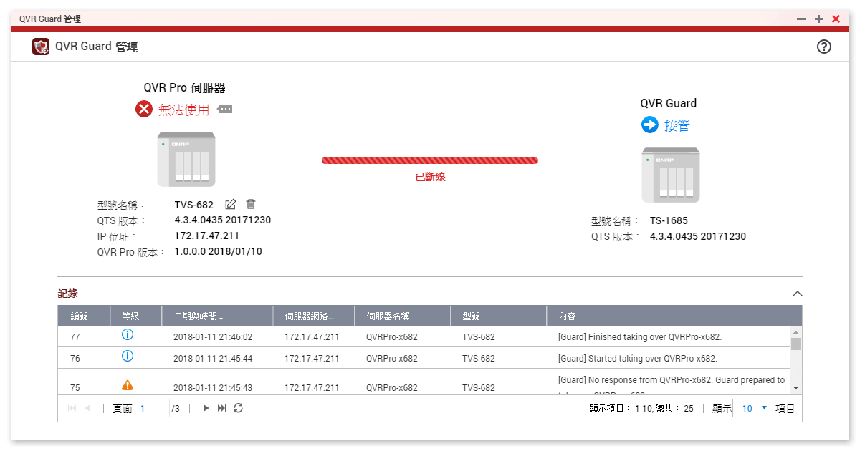Click the red 無法使用 status text
The image size is (860, 451).
click(x=183, y=110)
